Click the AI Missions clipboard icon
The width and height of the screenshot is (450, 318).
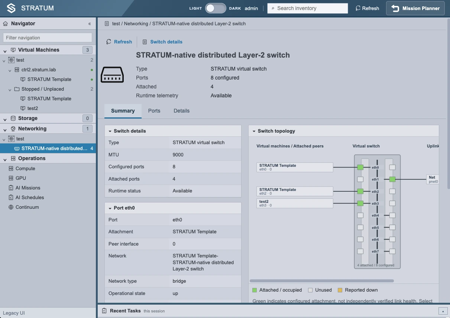tap(11, 188)
